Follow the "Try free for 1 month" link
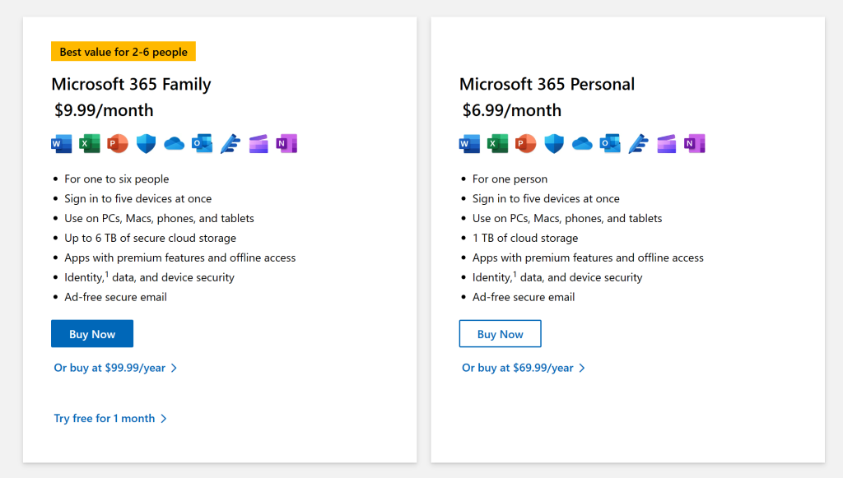The height and width of the screenshot is (478, 843). click(110, 418)
